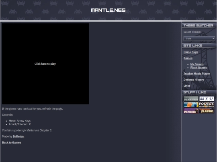Expand the Select Theme dropdown
The image size is (217, 162).
(x=199, y=38)
